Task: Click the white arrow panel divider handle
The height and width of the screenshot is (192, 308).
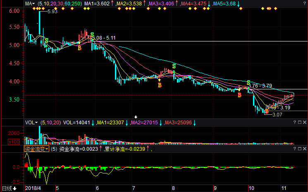Action: [x=135, y=117]
